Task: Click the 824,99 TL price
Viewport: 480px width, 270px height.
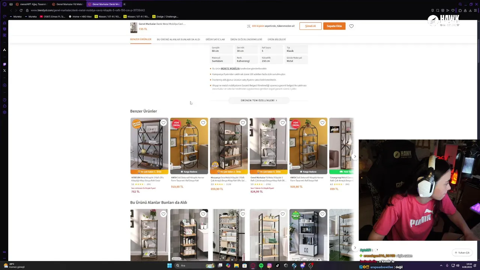Action: pyautogui.click(x=256, y=192)
